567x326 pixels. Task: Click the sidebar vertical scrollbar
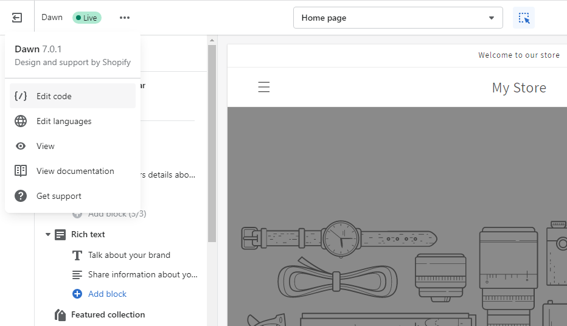point(212,140)
